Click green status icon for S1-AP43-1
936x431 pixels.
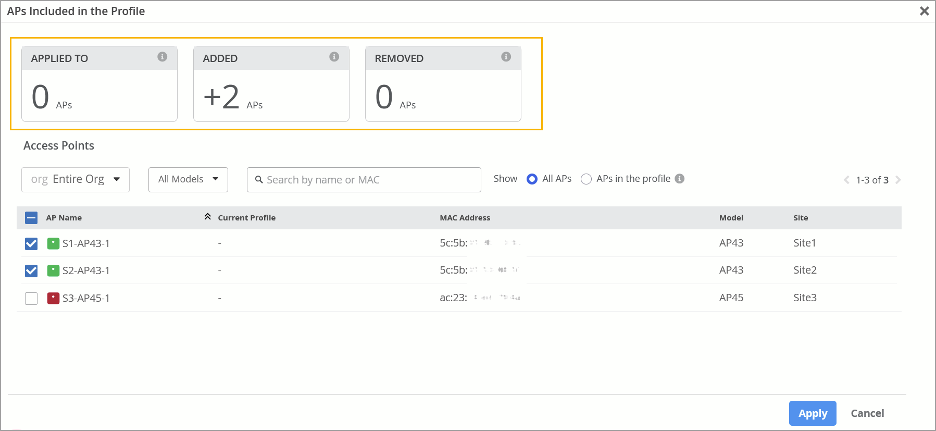(x=53, y=243)
